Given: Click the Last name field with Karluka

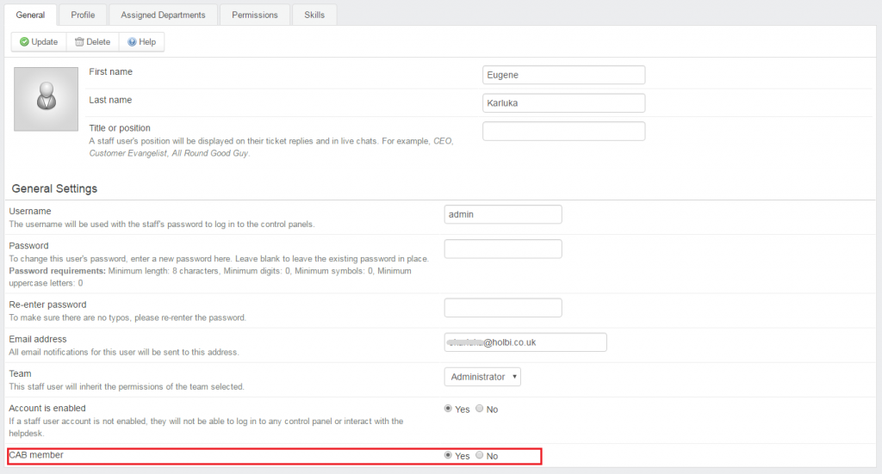Looking at the screenshot, I should click(563, 102).
